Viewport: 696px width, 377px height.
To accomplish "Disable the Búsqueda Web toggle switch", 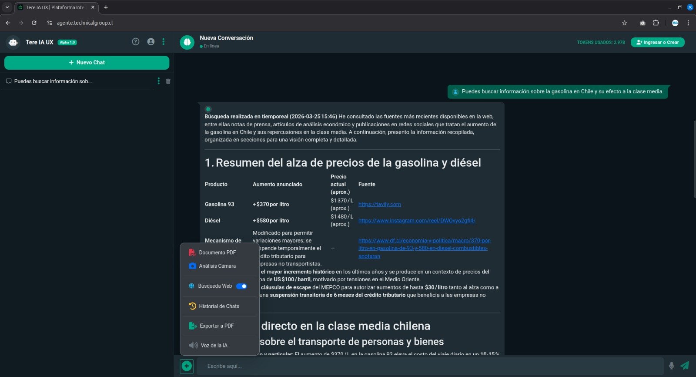I will click(241, 286).
